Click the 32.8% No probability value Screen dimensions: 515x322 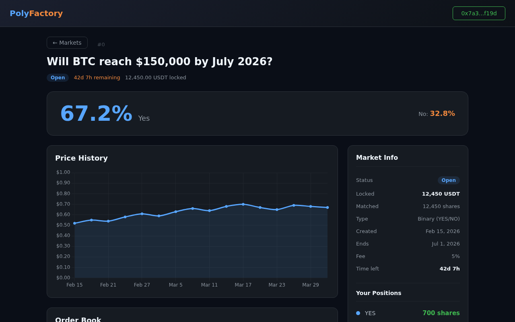click(x=442, y=114)
